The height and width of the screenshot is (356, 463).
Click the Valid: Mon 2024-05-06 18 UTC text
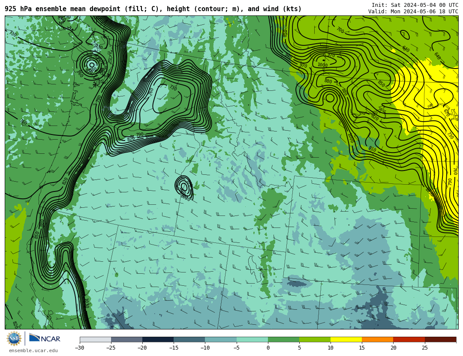point(413,12)
